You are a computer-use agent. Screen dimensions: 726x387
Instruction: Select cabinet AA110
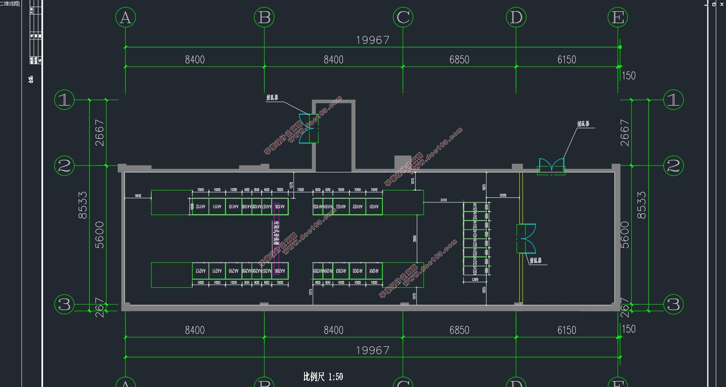point(234,206)
